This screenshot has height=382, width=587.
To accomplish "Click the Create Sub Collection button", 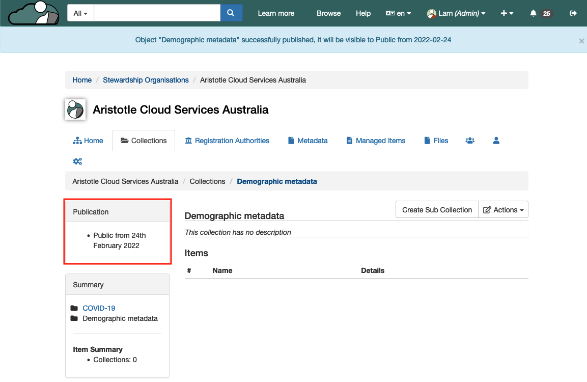I will point(437,210).
